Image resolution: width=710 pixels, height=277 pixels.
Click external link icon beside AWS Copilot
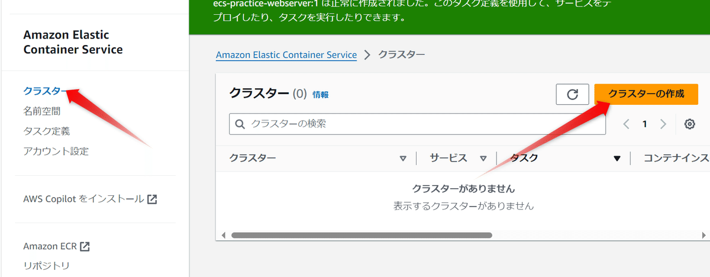tap(152, 199)
